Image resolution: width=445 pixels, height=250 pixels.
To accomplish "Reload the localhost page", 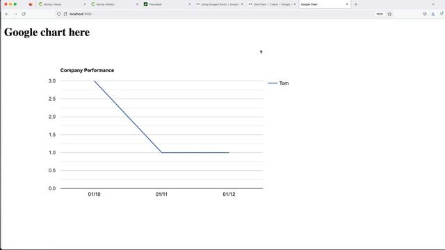I will pyautogui.click(x=24, y=14).
